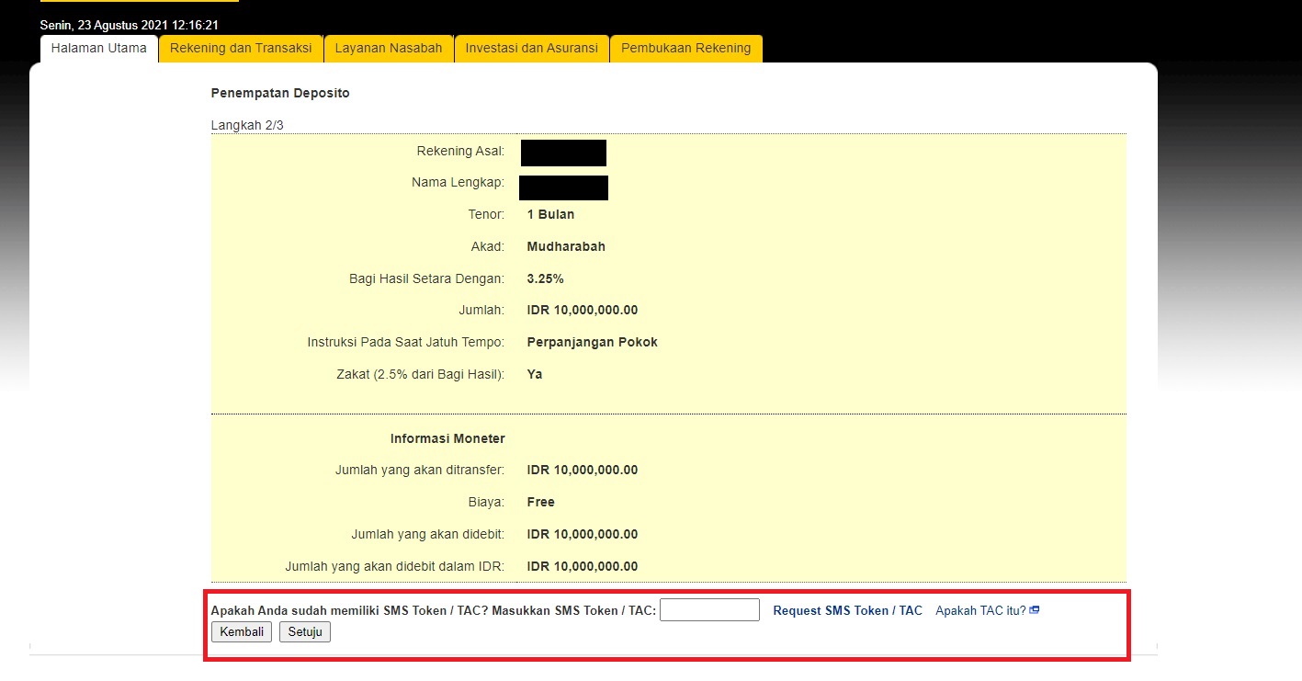This screenshot has height=681, width=1302.
Task: Click the popup icon next to 'Apakah TAC itu?'
Action: [1035, 610]
